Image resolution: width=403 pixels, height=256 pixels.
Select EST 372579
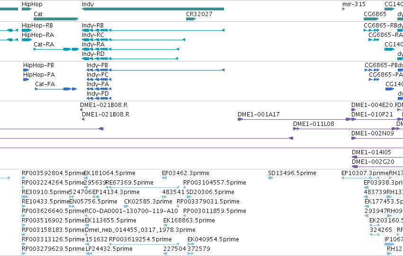[199, 249]
